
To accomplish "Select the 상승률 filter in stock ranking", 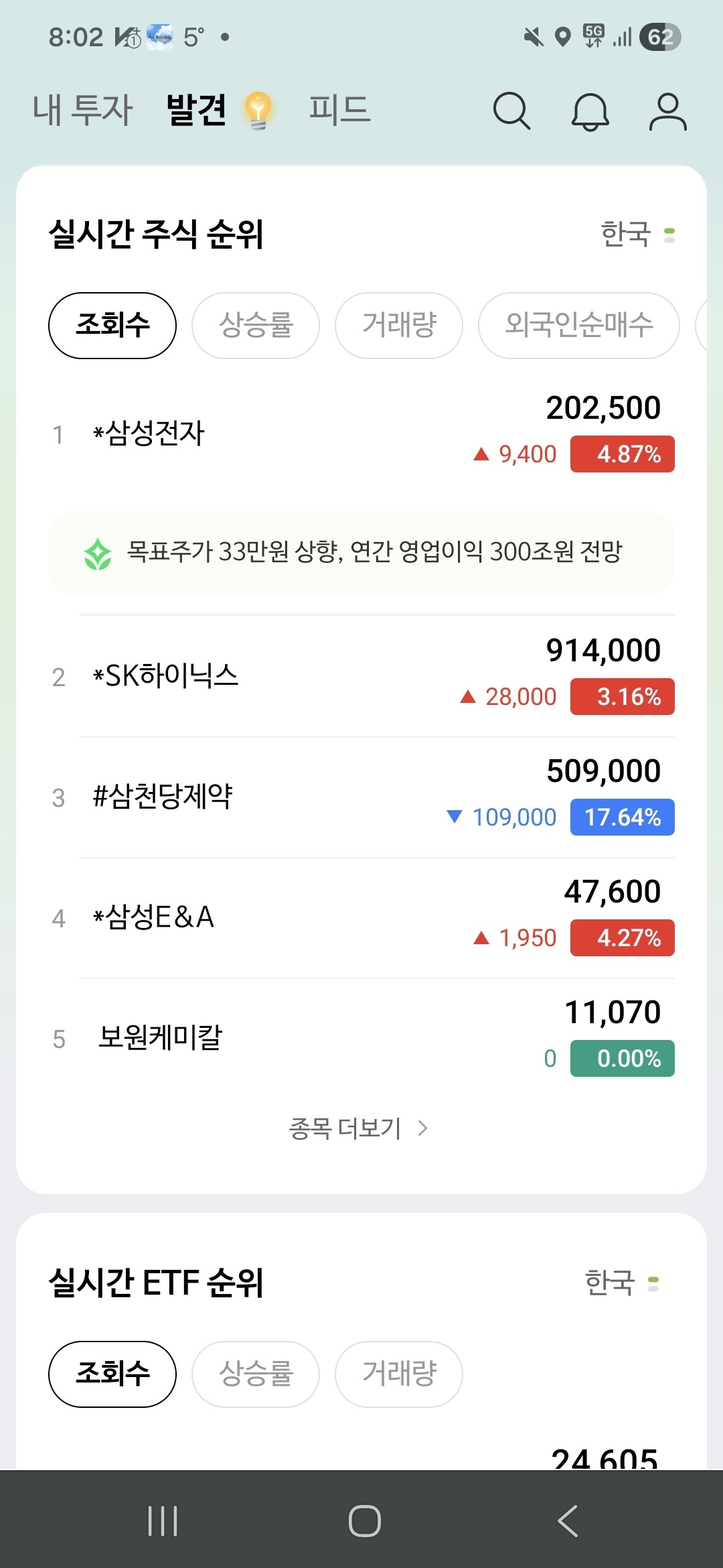I will (x=256, y=326).
